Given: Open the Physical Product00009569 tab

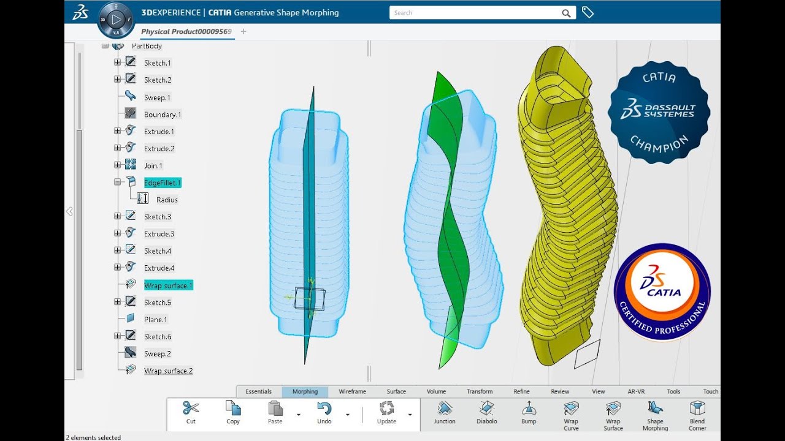Looking at the screenshot, I should pyautogui.click(x=186, y=31).
